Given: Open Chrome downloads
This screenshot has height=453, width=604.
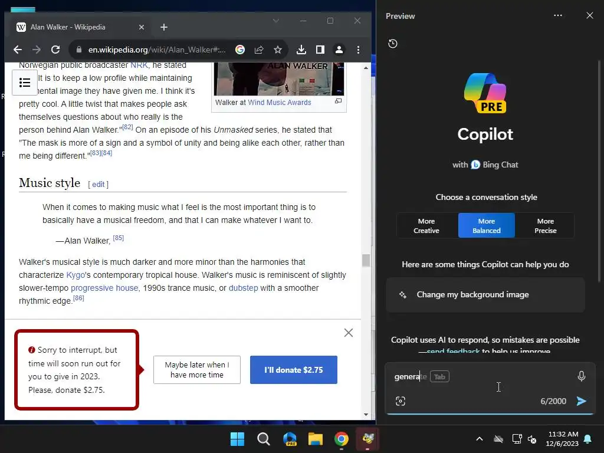Looking at the screenshot, I should 301,50.
